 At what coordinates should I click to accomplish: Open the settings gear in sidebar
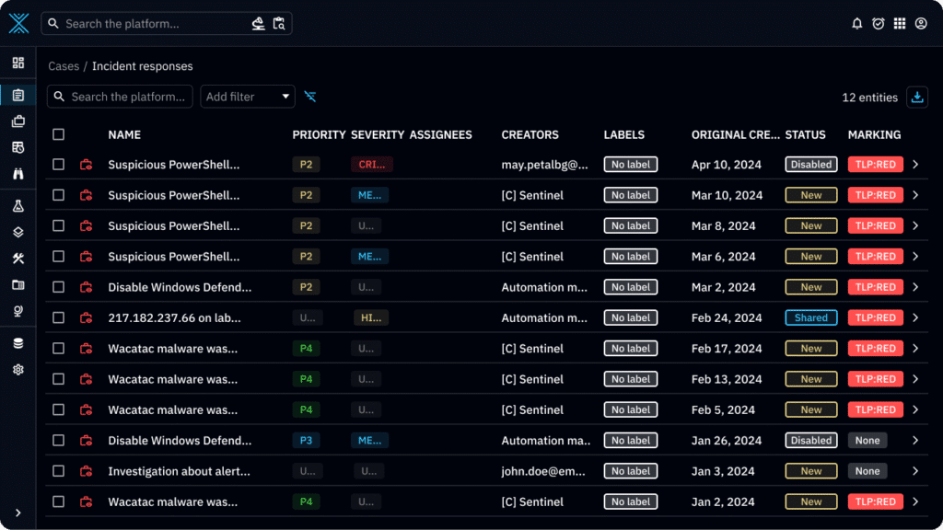18,370
